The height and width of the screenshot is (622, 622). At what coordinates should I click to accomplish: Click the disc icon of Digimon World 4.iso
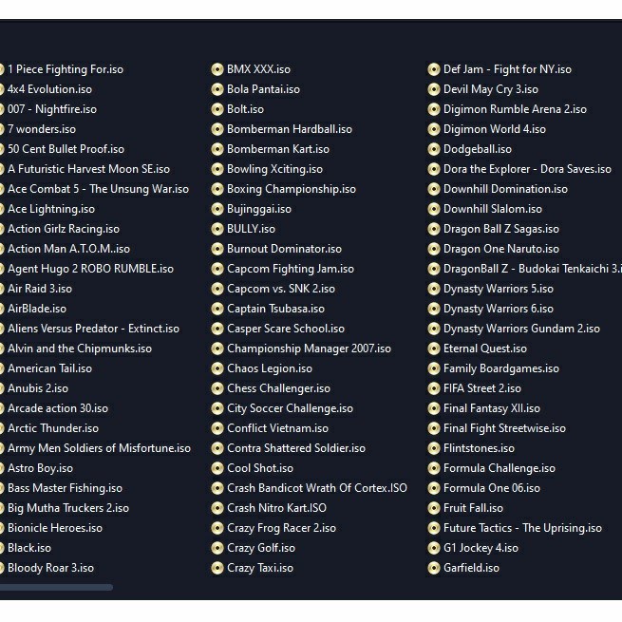pos(434,129)
